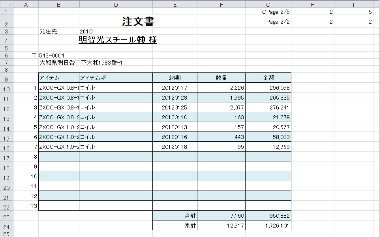Select the cumulative quantity cell 12,917

click(x=221, y=226)
